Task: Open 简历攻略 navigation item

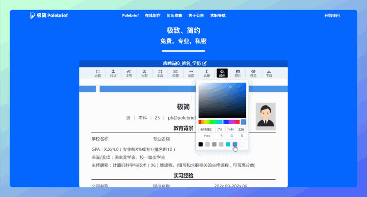Action: [x=174, y=16]
